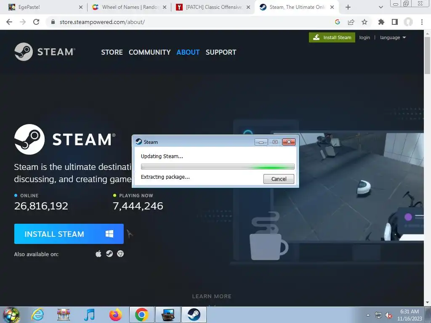Click the ONLINE count 26,816,192
The width and height of the screenshot is (431, 323).
(x=41, y=206)
